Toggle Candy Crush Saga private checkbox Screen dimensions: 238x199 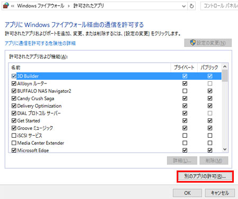[185, 98]
